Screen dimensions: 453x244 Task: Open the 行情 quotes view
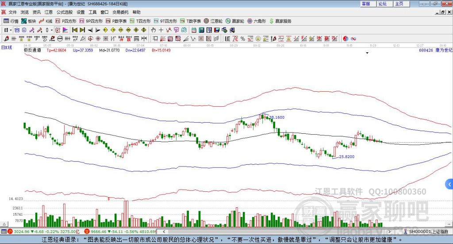(11, 21)
